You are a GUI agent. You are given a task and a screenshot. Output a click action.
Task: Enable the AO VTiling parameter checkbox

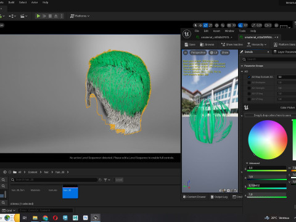point(249,99)
